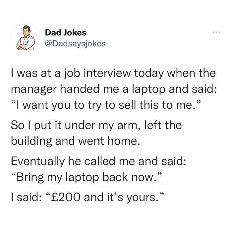The image size is (232, 232).
Task: Click the line starting 'I was at a job interview'
Action: coord(113,74)
